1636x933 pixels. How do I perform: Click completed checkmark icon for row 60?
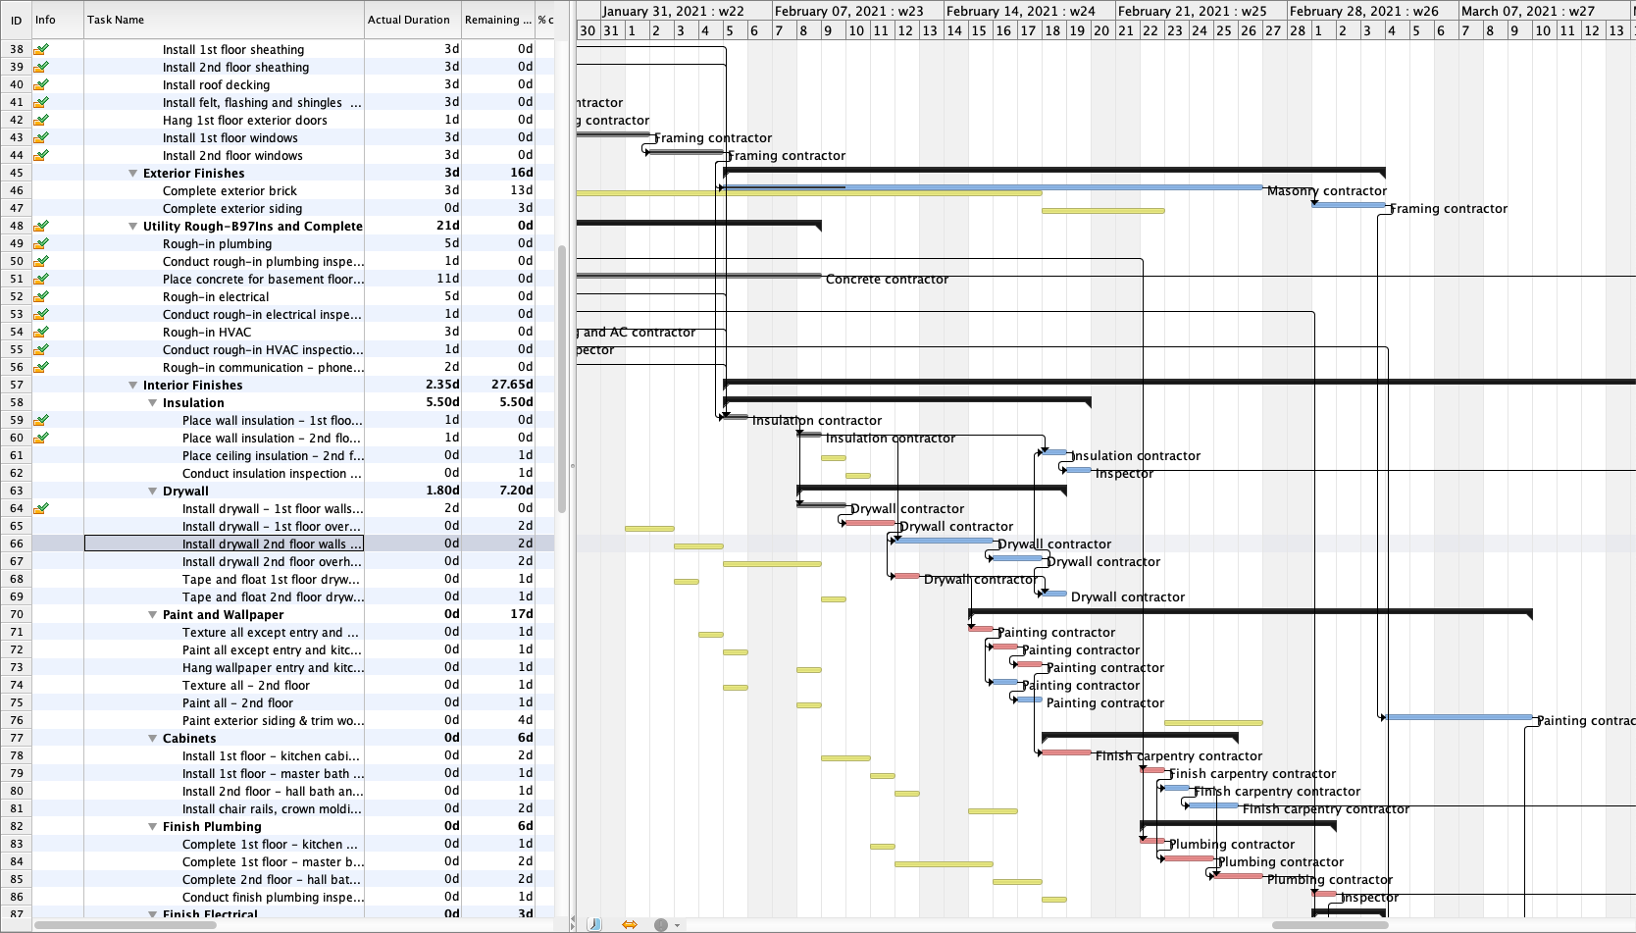[41, 438]
